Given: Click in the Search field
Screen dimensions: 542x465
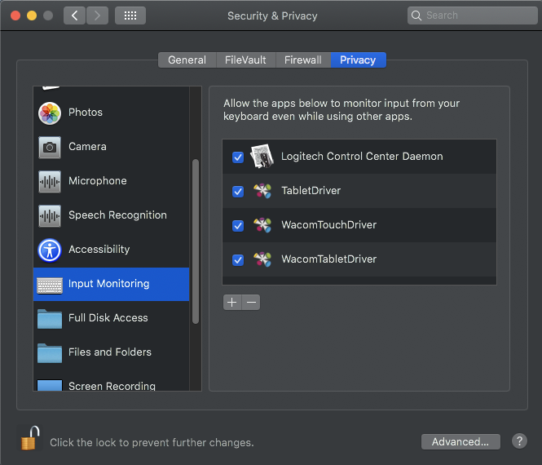Looking at the screenshot, I should pos(472,15).
